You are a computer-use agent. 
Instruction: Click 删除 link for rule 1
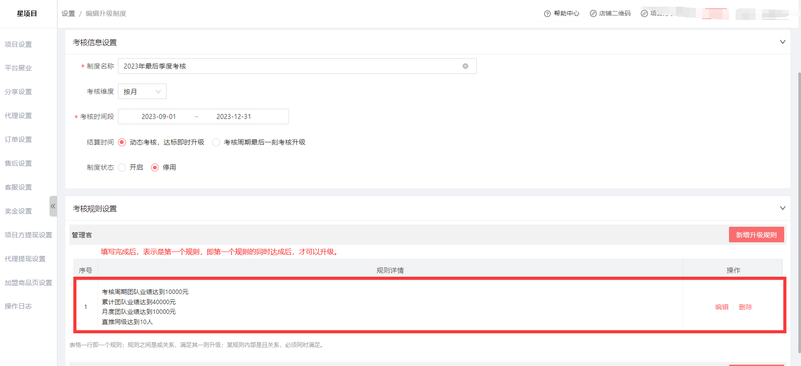745,307
